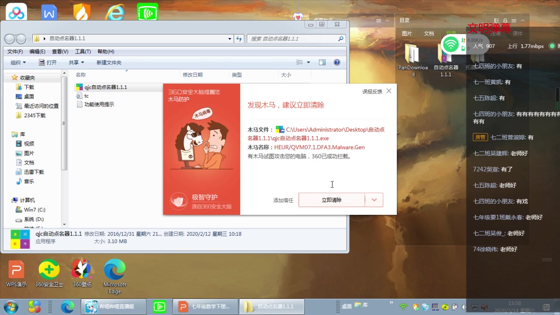Open the 文件(F) menu in Explorer

[x=15, y=52]
